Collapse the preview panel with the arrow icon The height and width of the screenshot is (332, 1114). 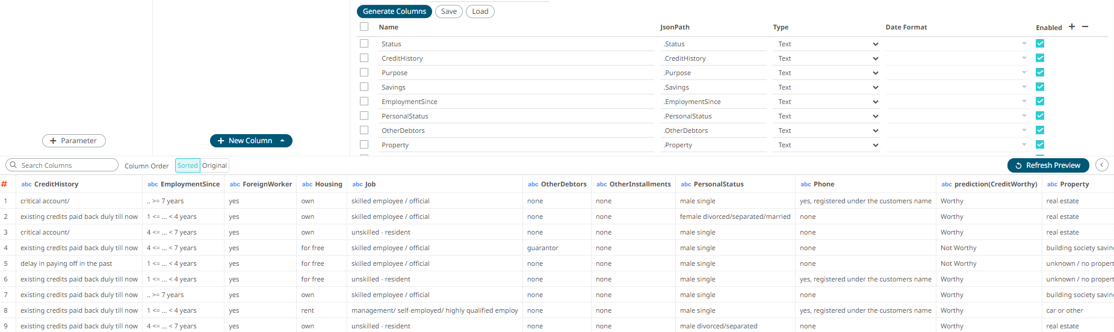click(1101, 165)
